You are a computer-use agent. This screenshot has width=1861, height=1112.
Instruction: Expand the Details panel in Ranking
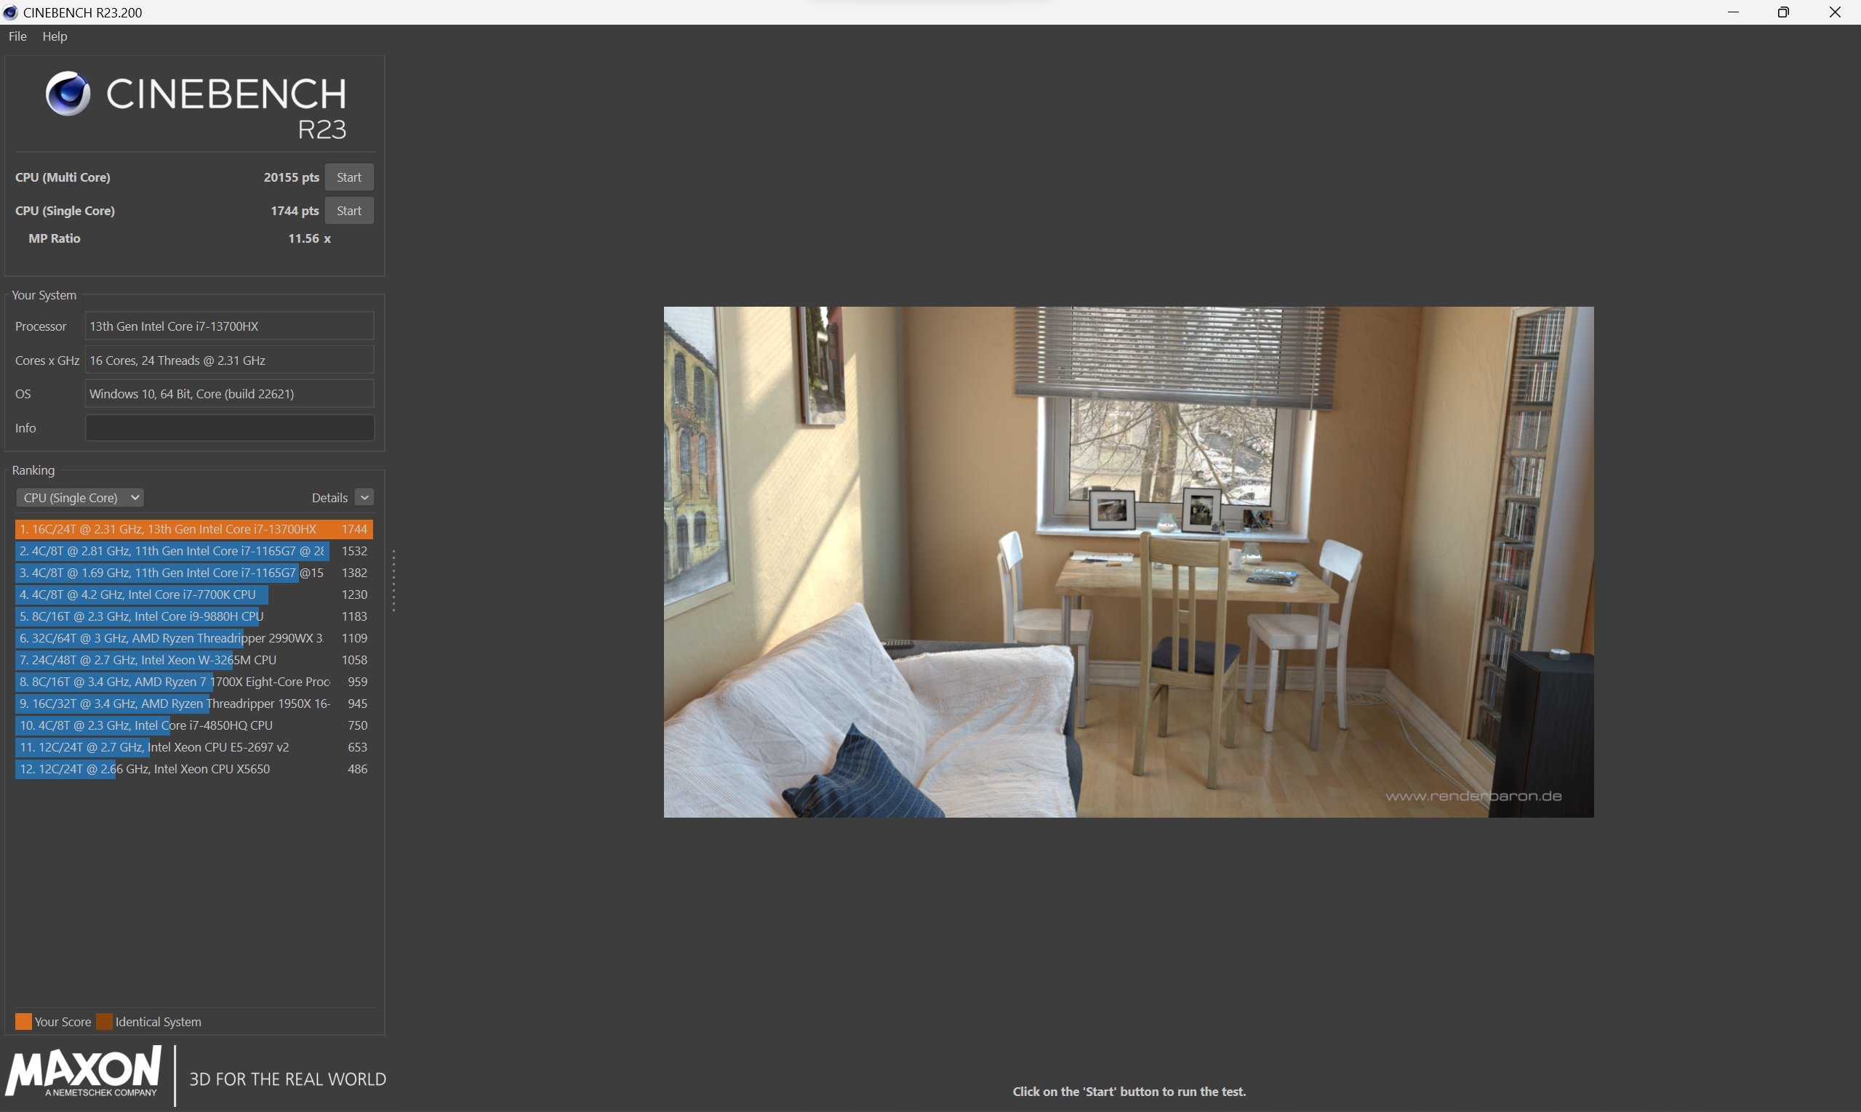[364, 496]
